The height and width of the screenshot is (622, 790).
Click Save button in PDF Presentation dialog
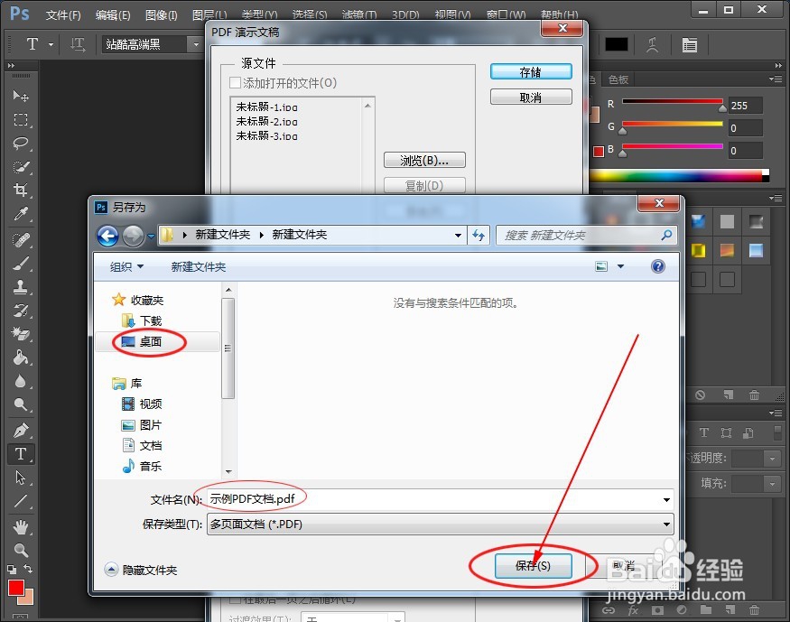click(531, 72)
